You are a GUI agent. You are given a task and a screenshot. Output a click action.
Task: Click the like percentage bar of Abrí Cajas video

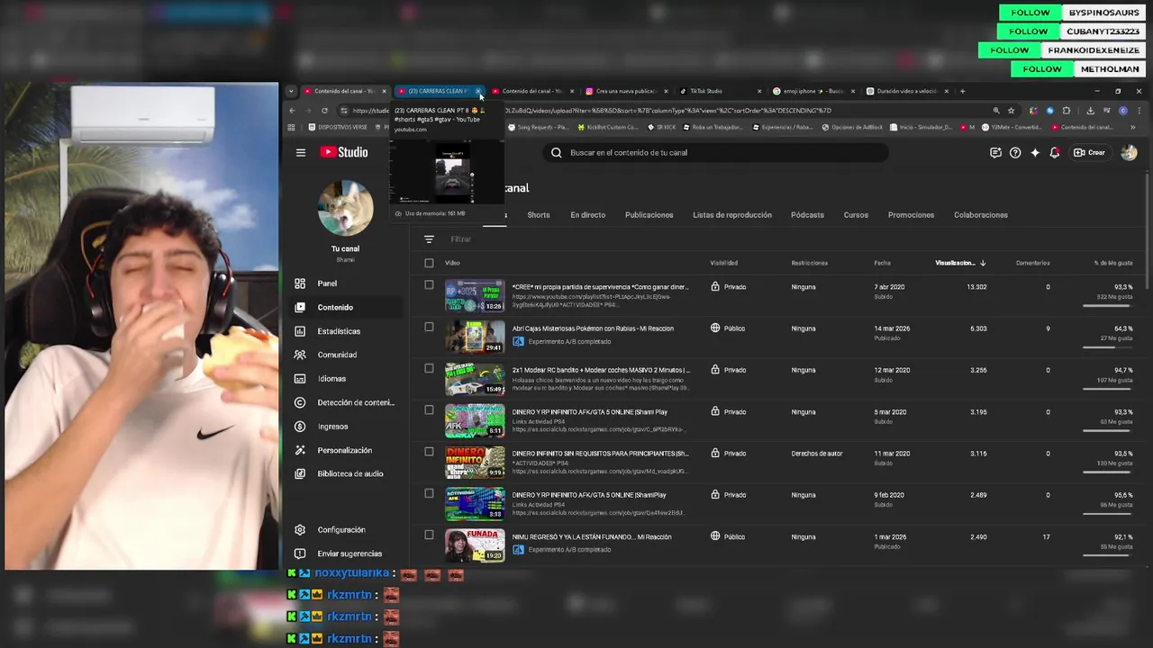(x=1106, y=347)
